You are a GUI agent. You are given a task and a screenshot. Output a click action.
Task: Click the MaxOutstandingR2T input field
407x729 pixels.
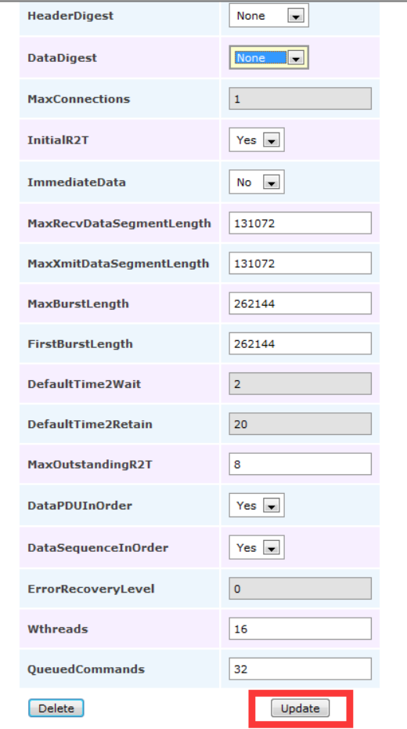[x=301, y=465]
